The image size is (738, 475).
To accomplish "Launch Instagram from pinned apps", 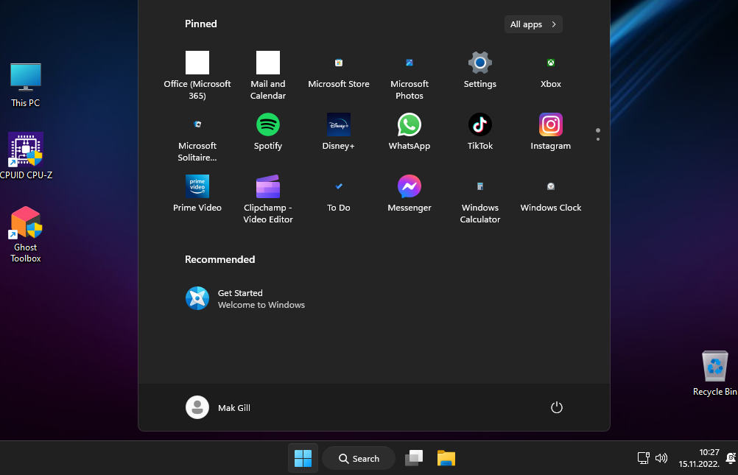I will pos(551,131).
